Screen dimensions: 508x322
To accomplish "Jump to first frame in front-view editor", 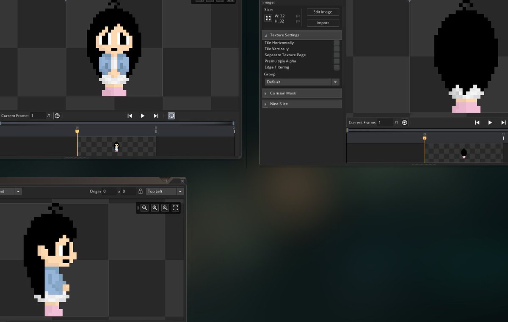I will tap(130, 116).
